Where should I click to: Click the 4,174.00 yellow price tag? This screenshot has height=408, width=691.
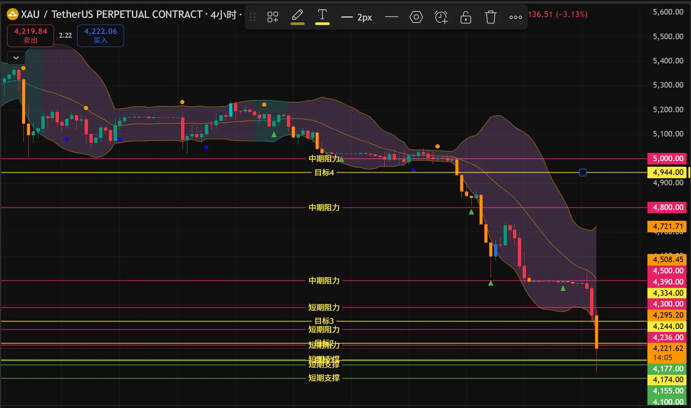point(667,380)
